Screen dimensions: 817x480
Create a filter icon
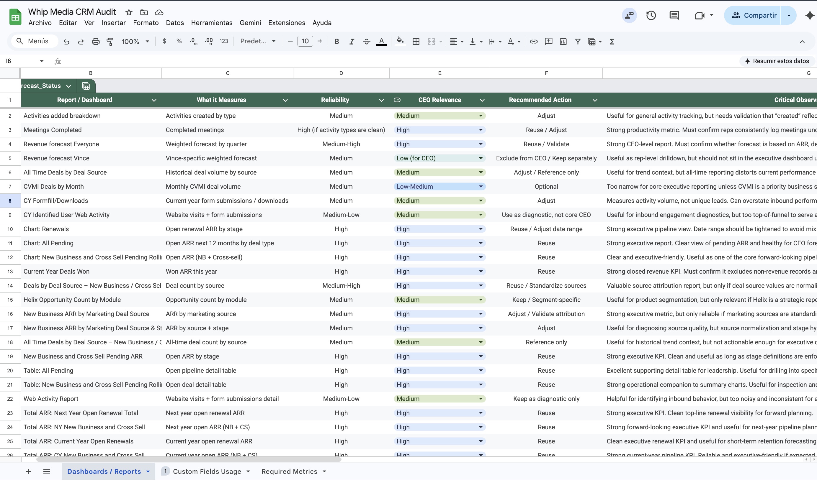pyautogui.click(x=578, y=42)
